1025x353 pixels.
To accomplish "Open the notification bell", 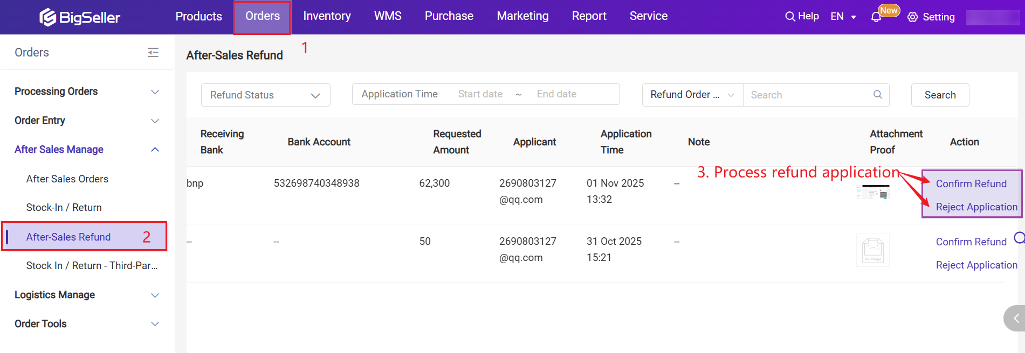I will tap(876, 17).
